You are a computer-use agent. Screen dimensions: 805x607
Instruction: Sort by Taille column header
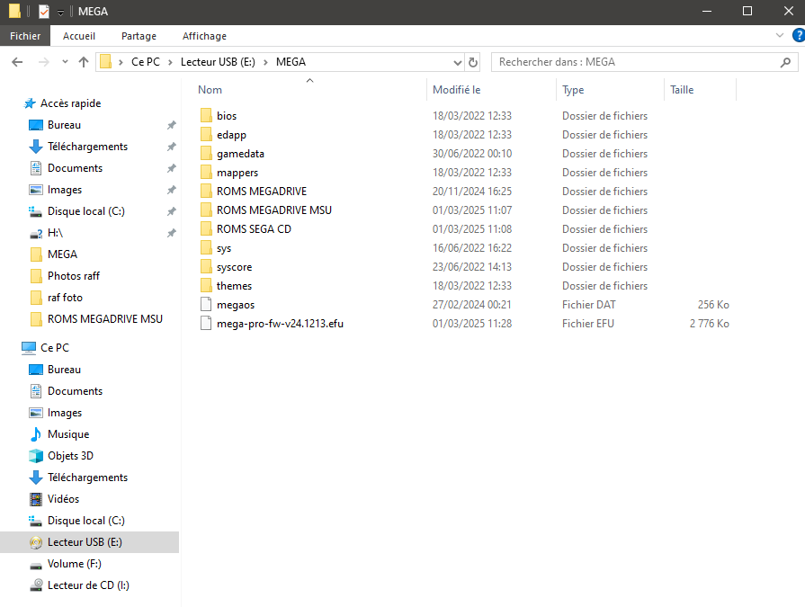(x=681, y=90)
